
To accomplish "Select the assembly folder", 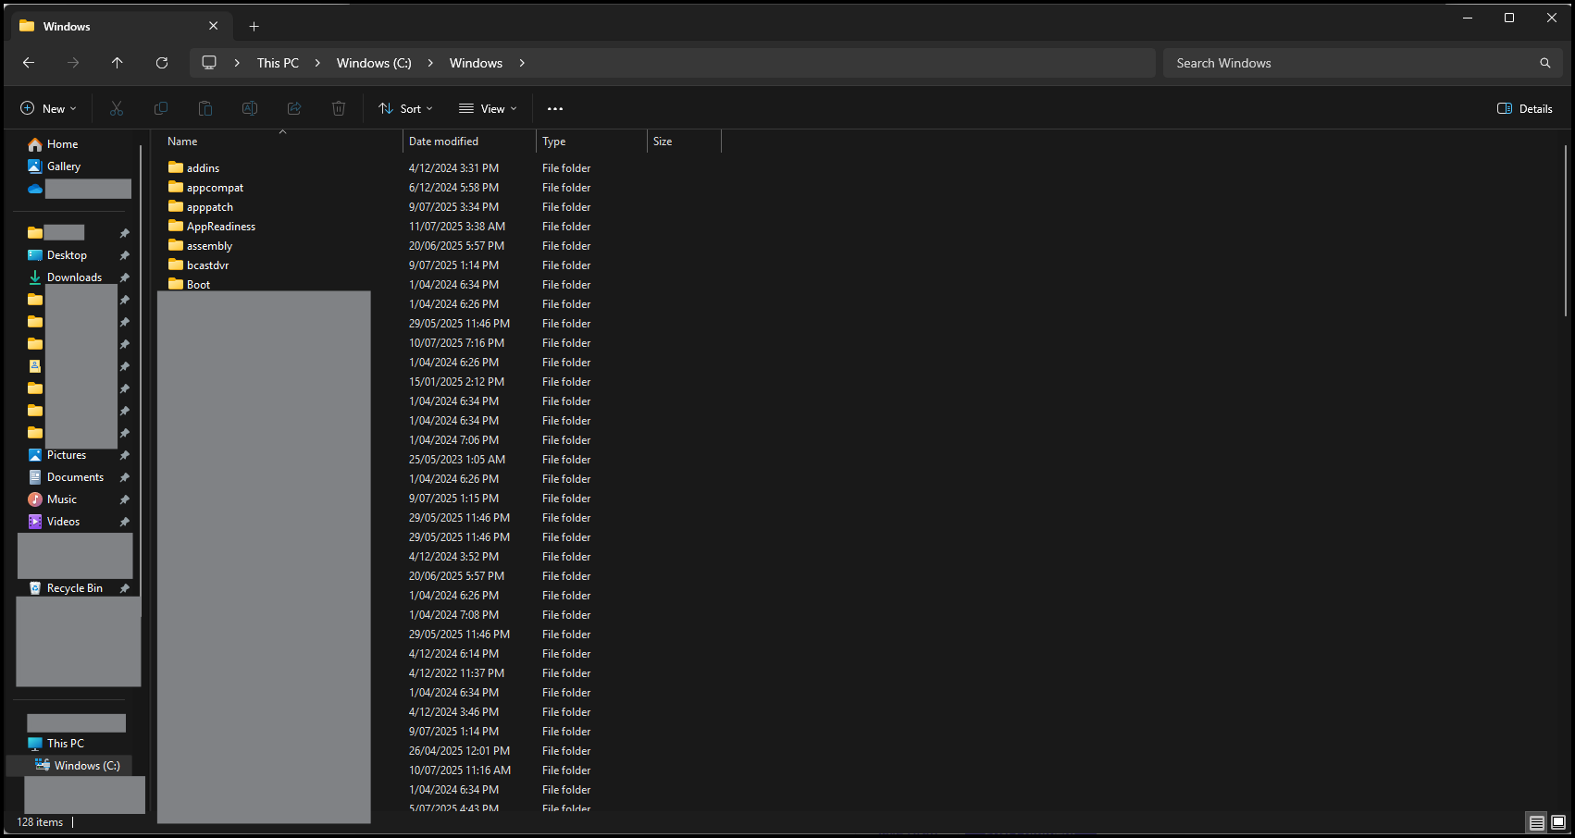I will 201,246.
